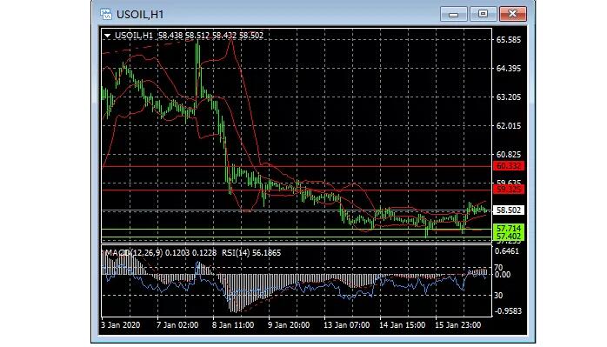Select the red 59.325 price level label
This screenshot has height=347, width=607.
(509, 190)
